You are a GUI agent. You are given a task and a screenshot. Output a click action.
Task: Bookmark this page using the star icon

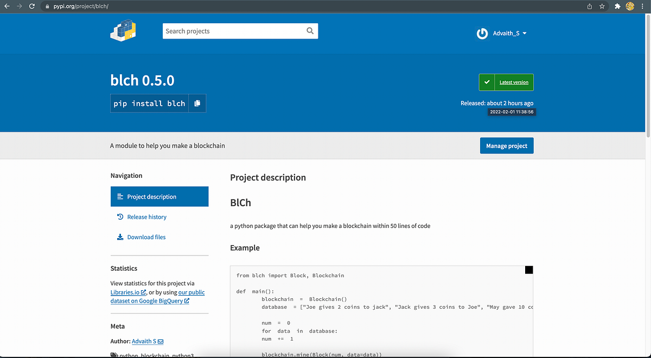click(x=602, y=6)
